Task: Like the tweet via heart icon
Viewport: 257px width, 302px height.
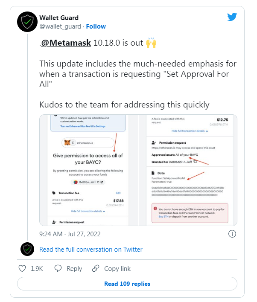Action: point(23,269)
